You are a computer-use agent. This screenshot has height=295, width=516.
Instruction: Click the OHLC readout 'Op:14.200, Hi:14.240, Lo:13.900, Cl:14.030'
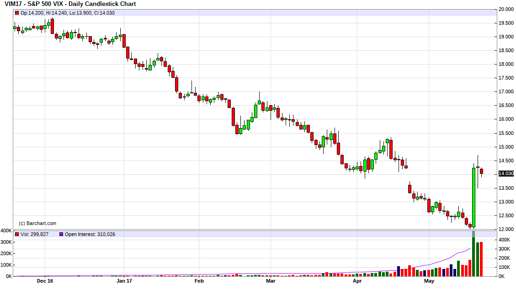[68, 13]
